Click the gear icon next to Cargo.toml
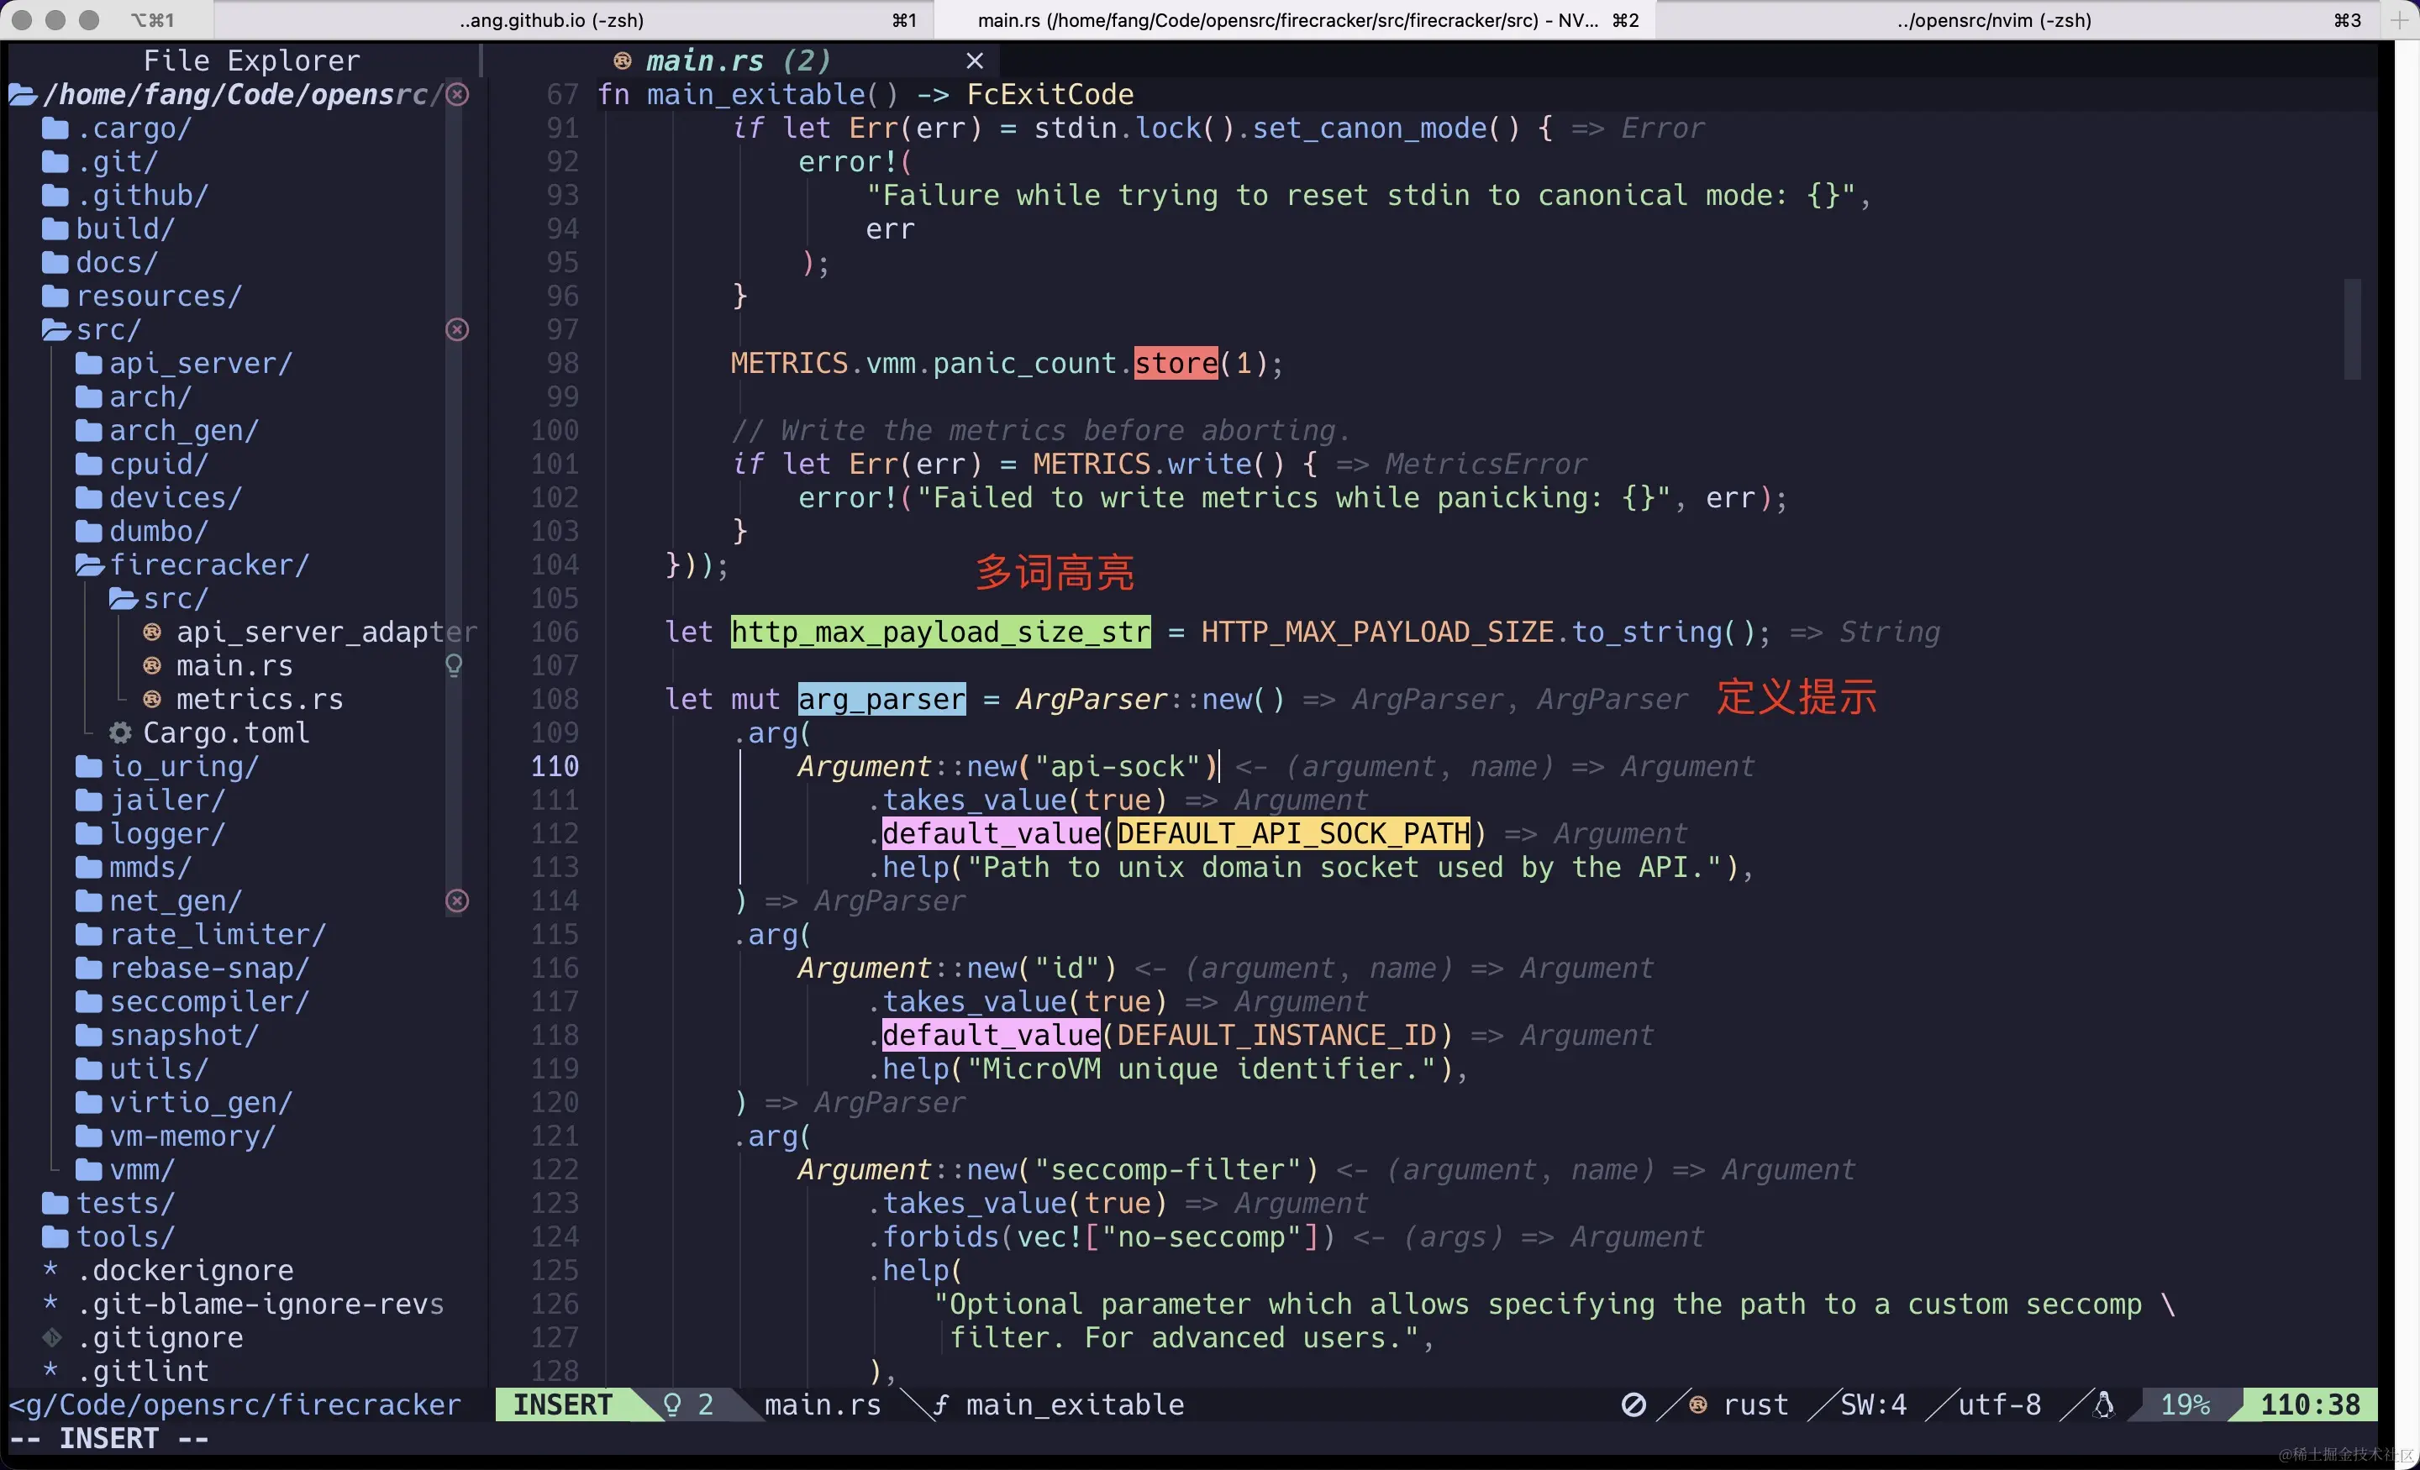Screen dimensions: 2420x1470 click(x=120, y=732)
